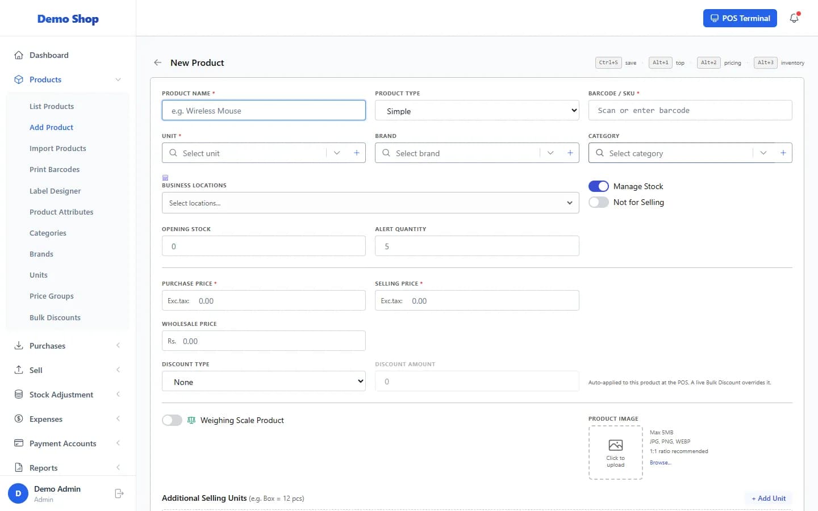Viewport: 818px width, 511px height.
Task: Add a new unit with the plus icon
Action: click(357, 153)
